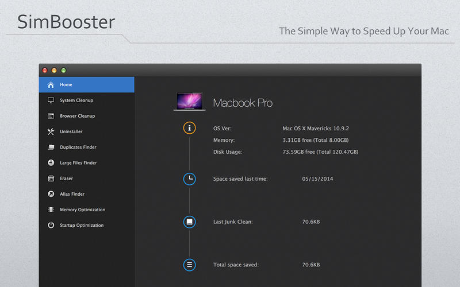
Task: Click the Eraser bin icon
Action: point(51,179)
